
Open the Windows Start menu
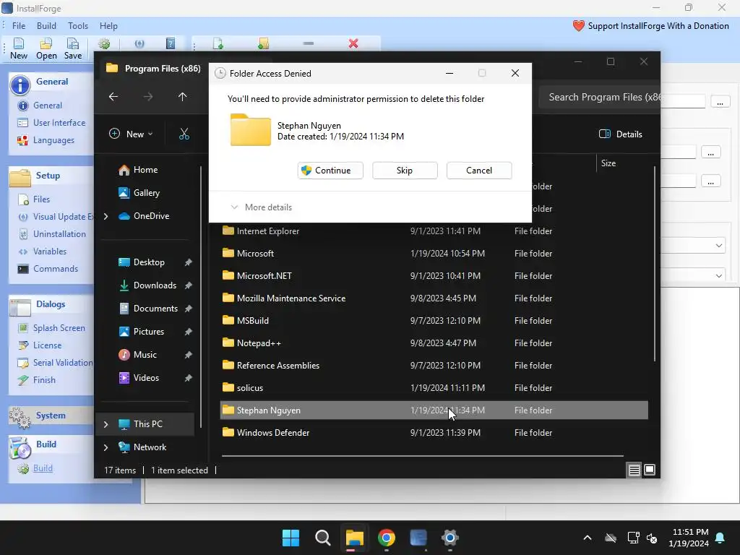click(x=291, y=538)
